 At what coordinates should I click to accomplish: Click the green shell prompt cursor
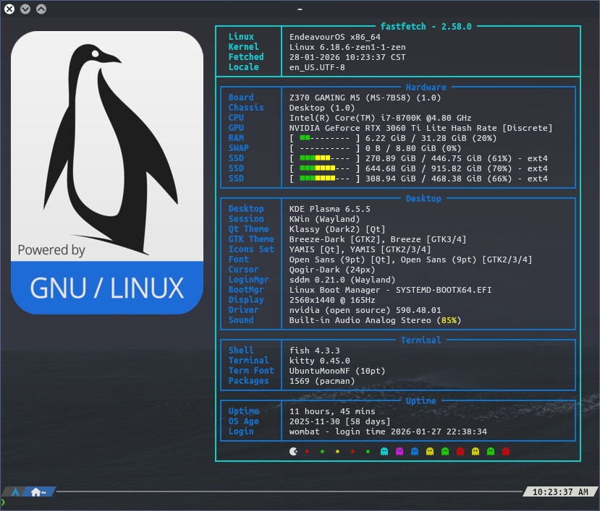(4, 502)
